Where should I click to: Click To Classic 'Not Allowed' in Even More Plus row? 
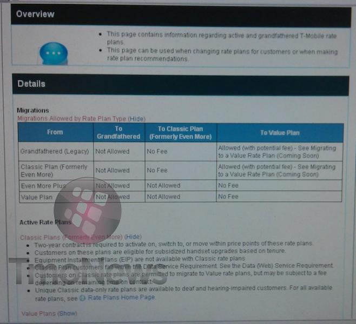(x=163, y=186)
